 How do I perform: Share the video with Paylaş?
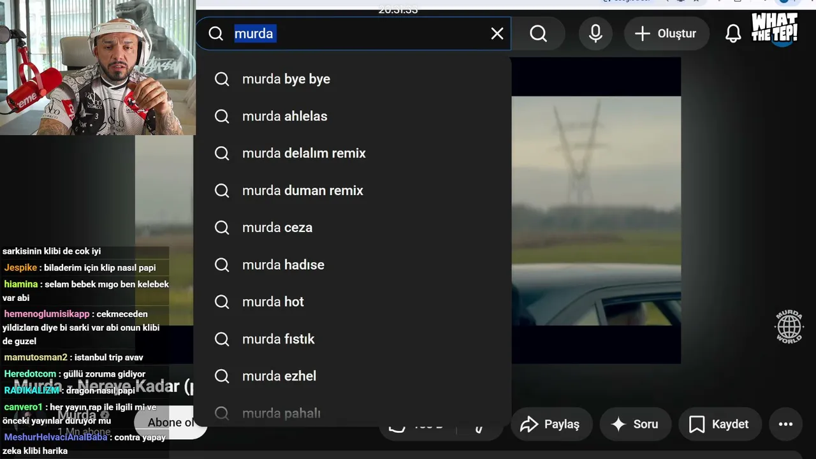(551, 424)
